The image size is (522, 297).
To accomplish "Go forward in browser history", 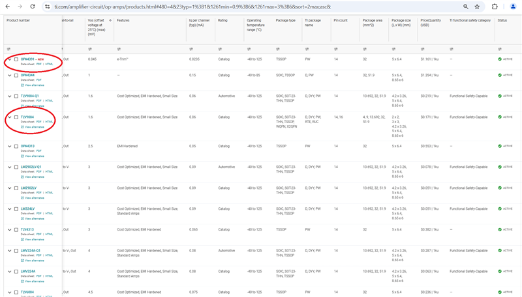I will pyautogui.click(x=20, y=7).
